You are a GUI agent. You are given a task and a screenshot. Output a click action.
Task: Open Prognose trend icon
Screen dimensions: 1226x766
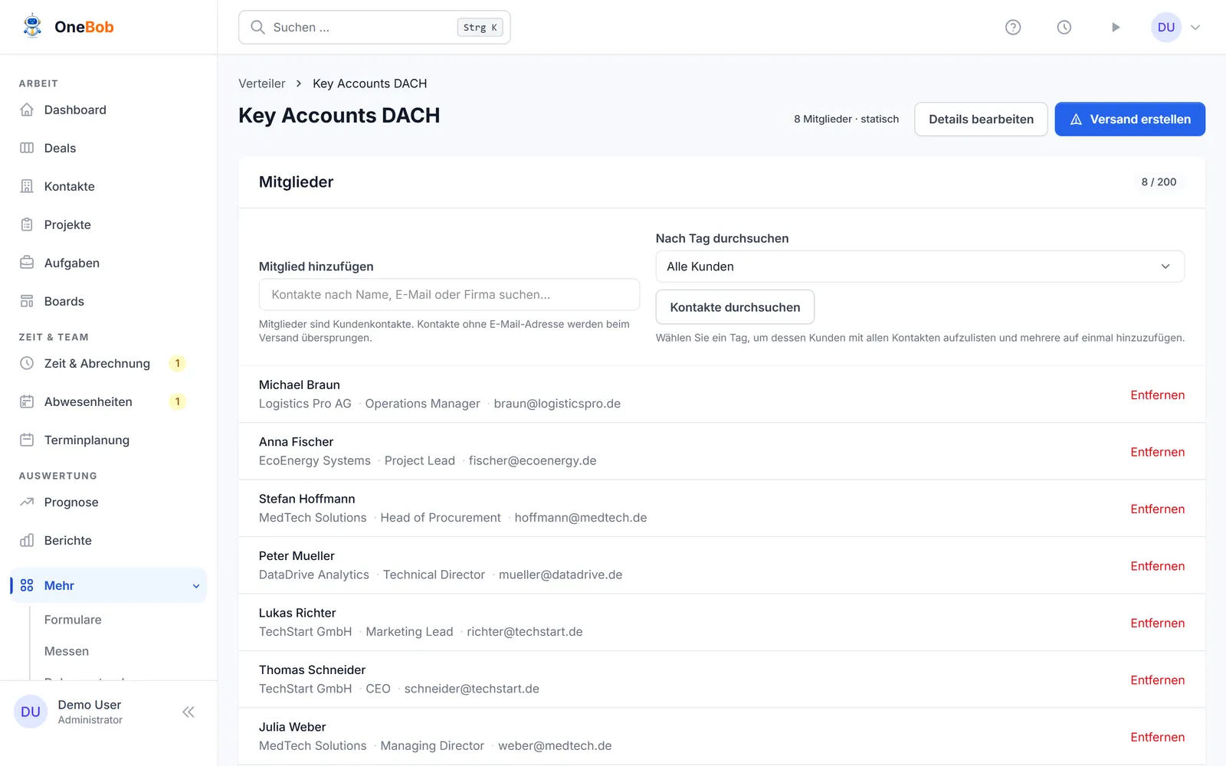pyautogui.click(x=27, y=502)
